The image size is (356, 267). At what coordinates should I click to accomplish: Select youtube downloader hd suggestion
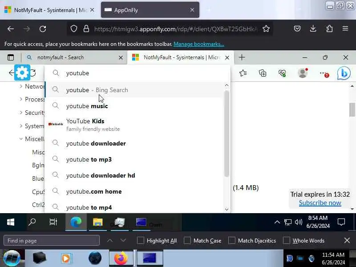tap(134, 175)
